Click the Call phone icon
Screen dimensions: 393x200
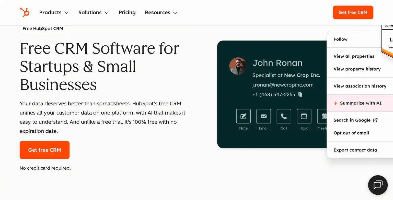(284, 116)
